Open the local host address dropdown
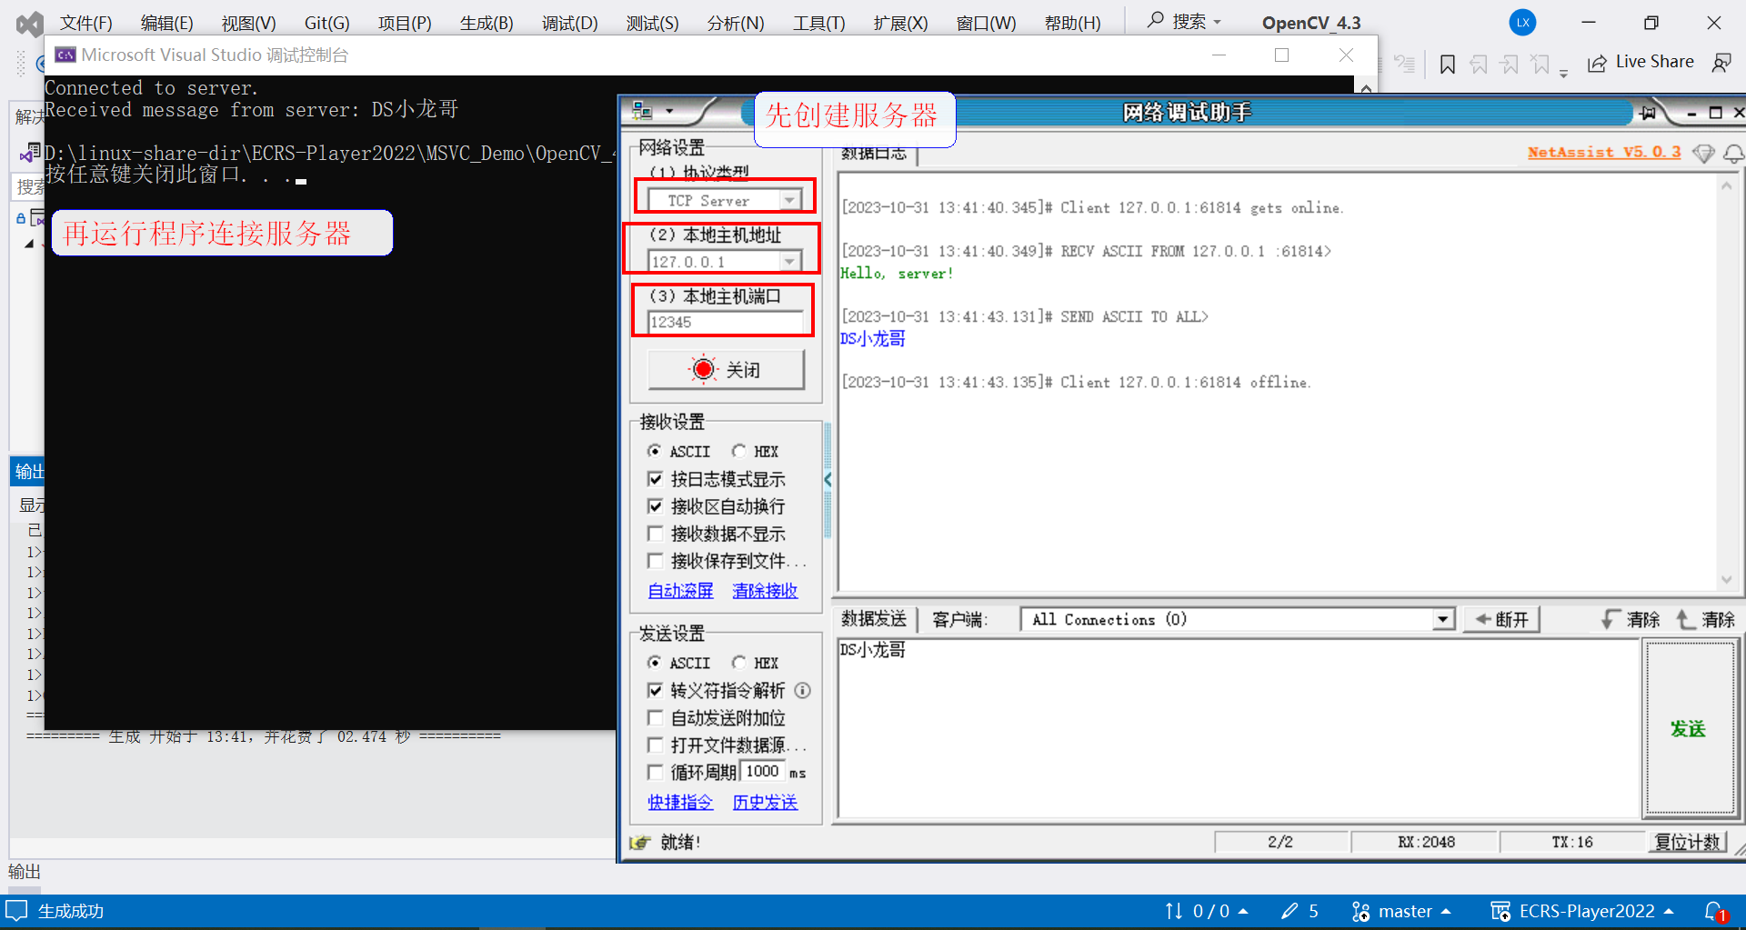Viewport: 1746px width, 930px height. click(789, 261)
